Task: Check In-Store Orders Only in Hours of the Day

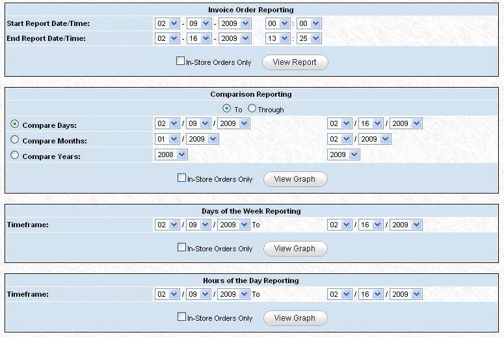Action: tap(181, 317)
